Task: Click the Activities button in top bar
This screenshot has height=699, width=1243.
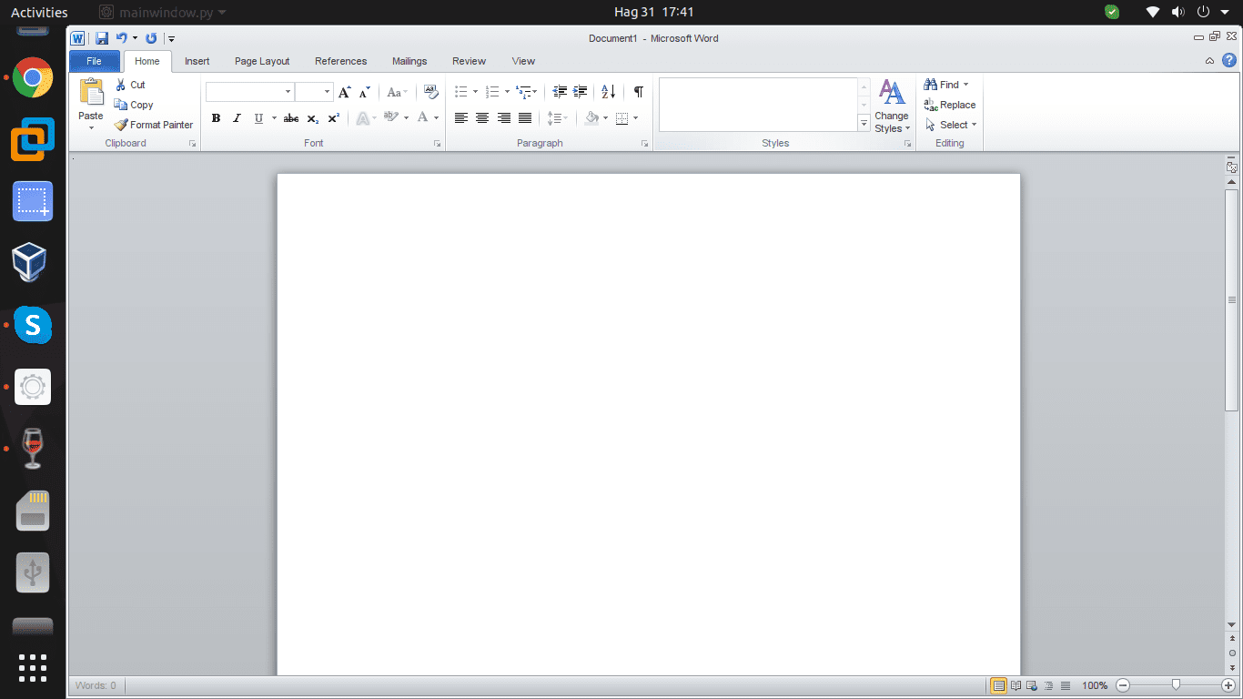Action: pos(39,12)
